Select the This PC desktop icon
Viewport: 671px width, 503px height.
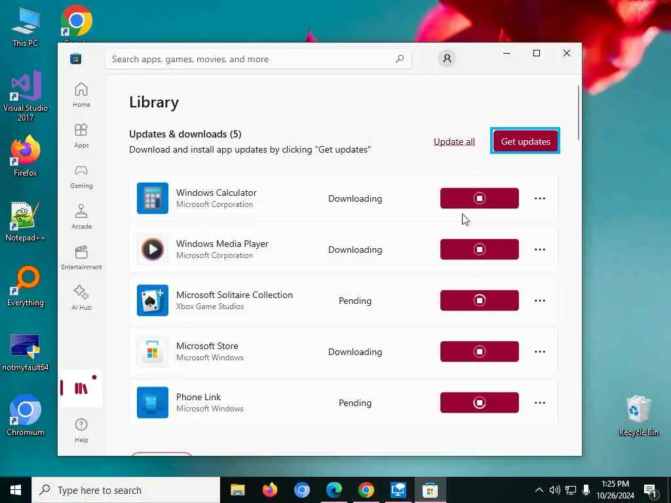[26, 26]
